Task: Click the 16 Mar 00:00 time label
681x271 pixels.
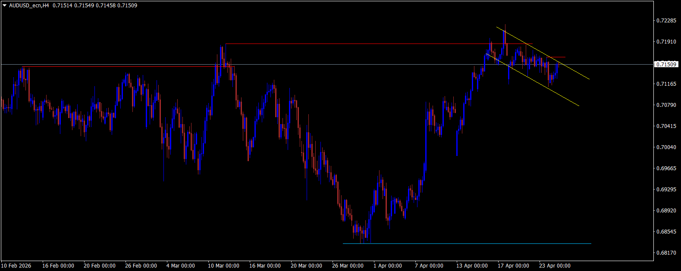Action: 265,266
